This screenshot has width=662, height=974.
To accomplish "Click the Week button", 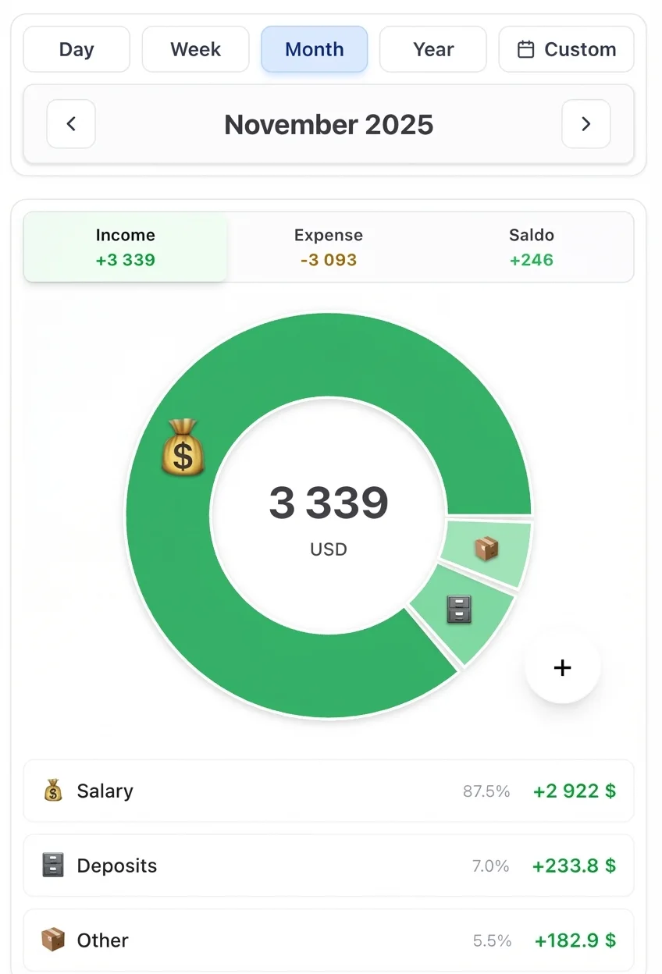I will [x=195, y=48].
